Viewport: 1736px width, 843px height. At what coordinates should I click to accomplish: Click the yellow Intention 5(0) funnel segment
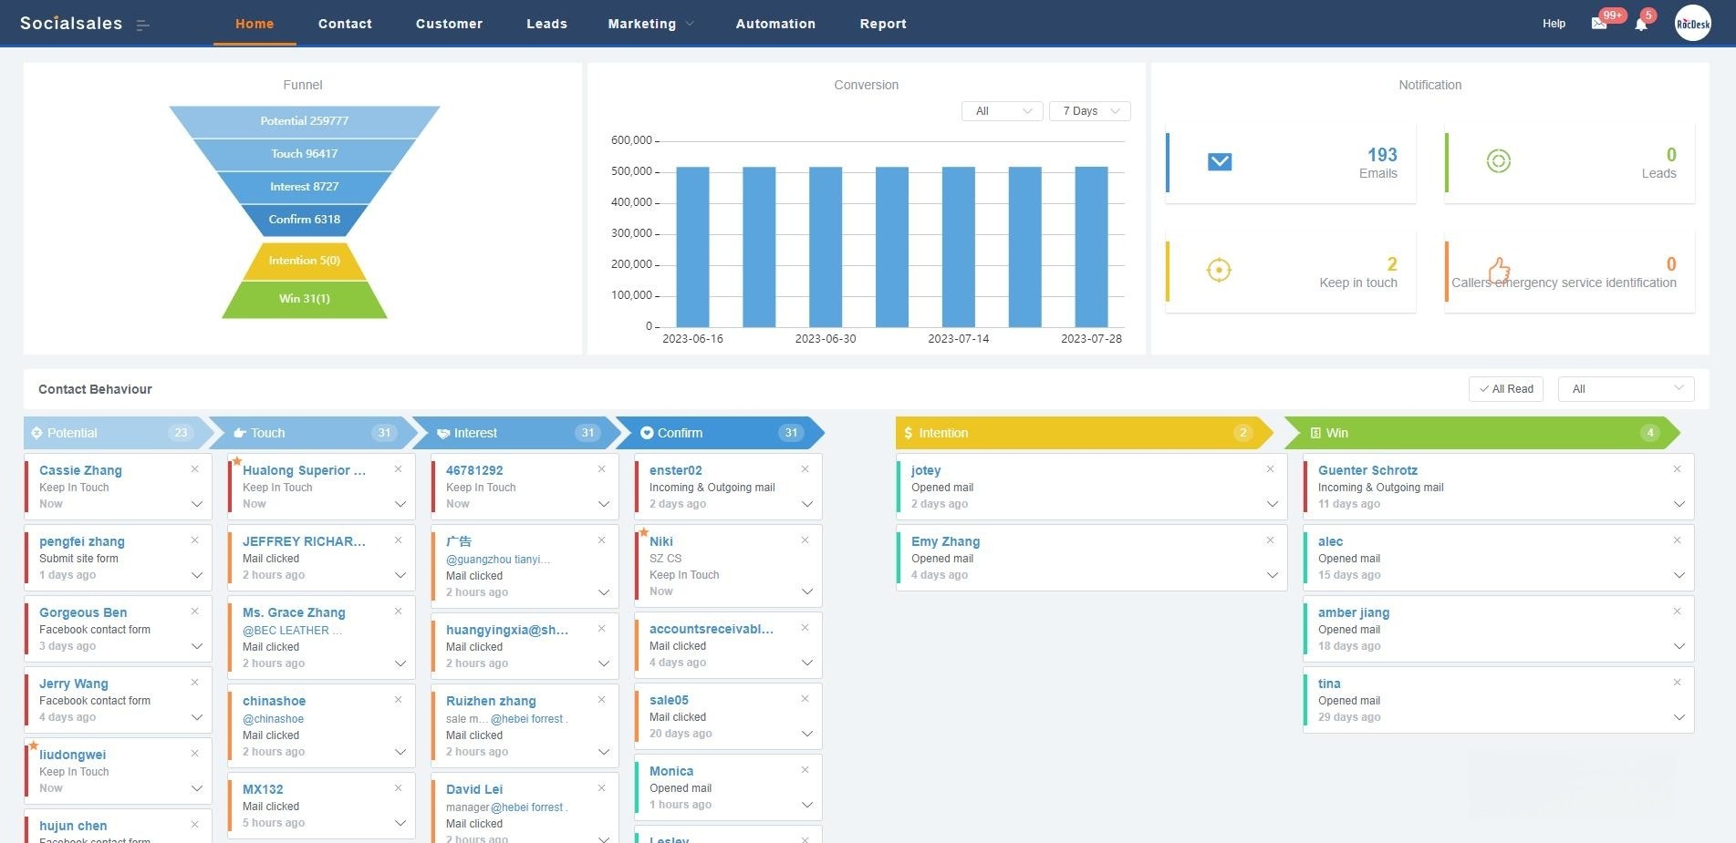(x=304, y=261)
